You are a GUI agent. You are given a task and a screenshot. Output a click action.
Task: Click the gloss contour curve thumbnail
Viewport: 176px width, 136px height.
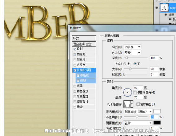127,104
